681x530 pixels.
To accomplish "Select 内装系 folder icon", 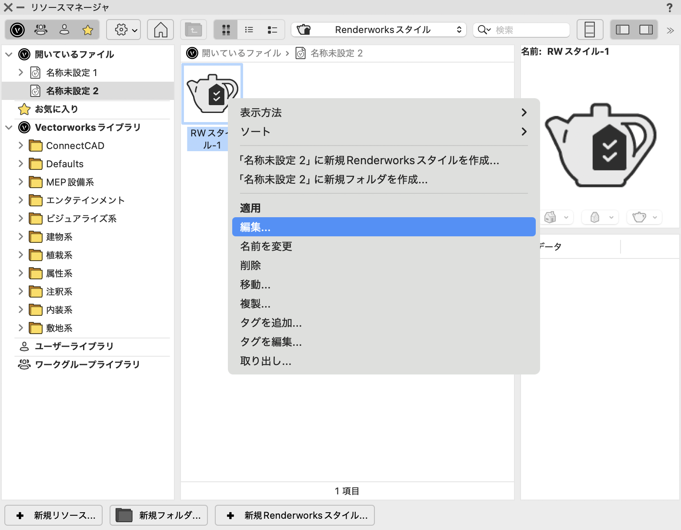I will tap(36, 310).
